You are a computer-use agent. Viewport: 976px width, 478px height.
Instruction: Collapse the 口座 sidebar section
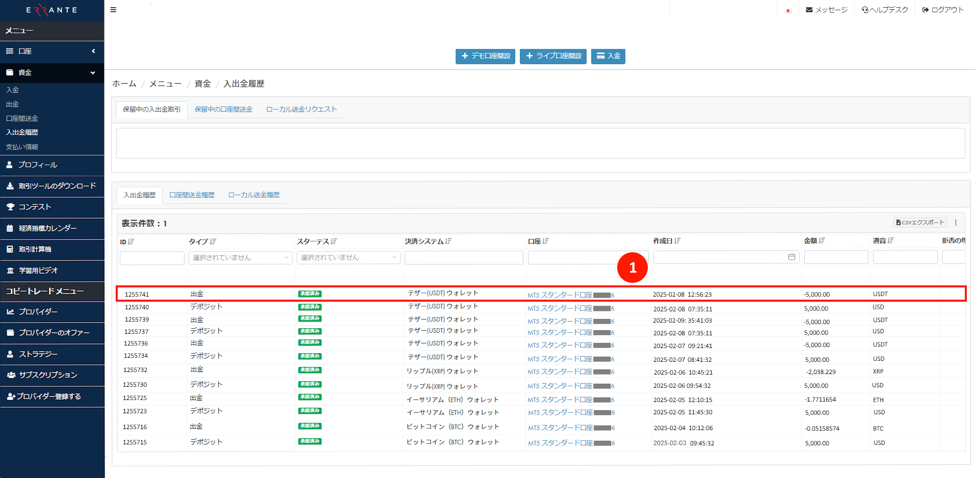94,51
